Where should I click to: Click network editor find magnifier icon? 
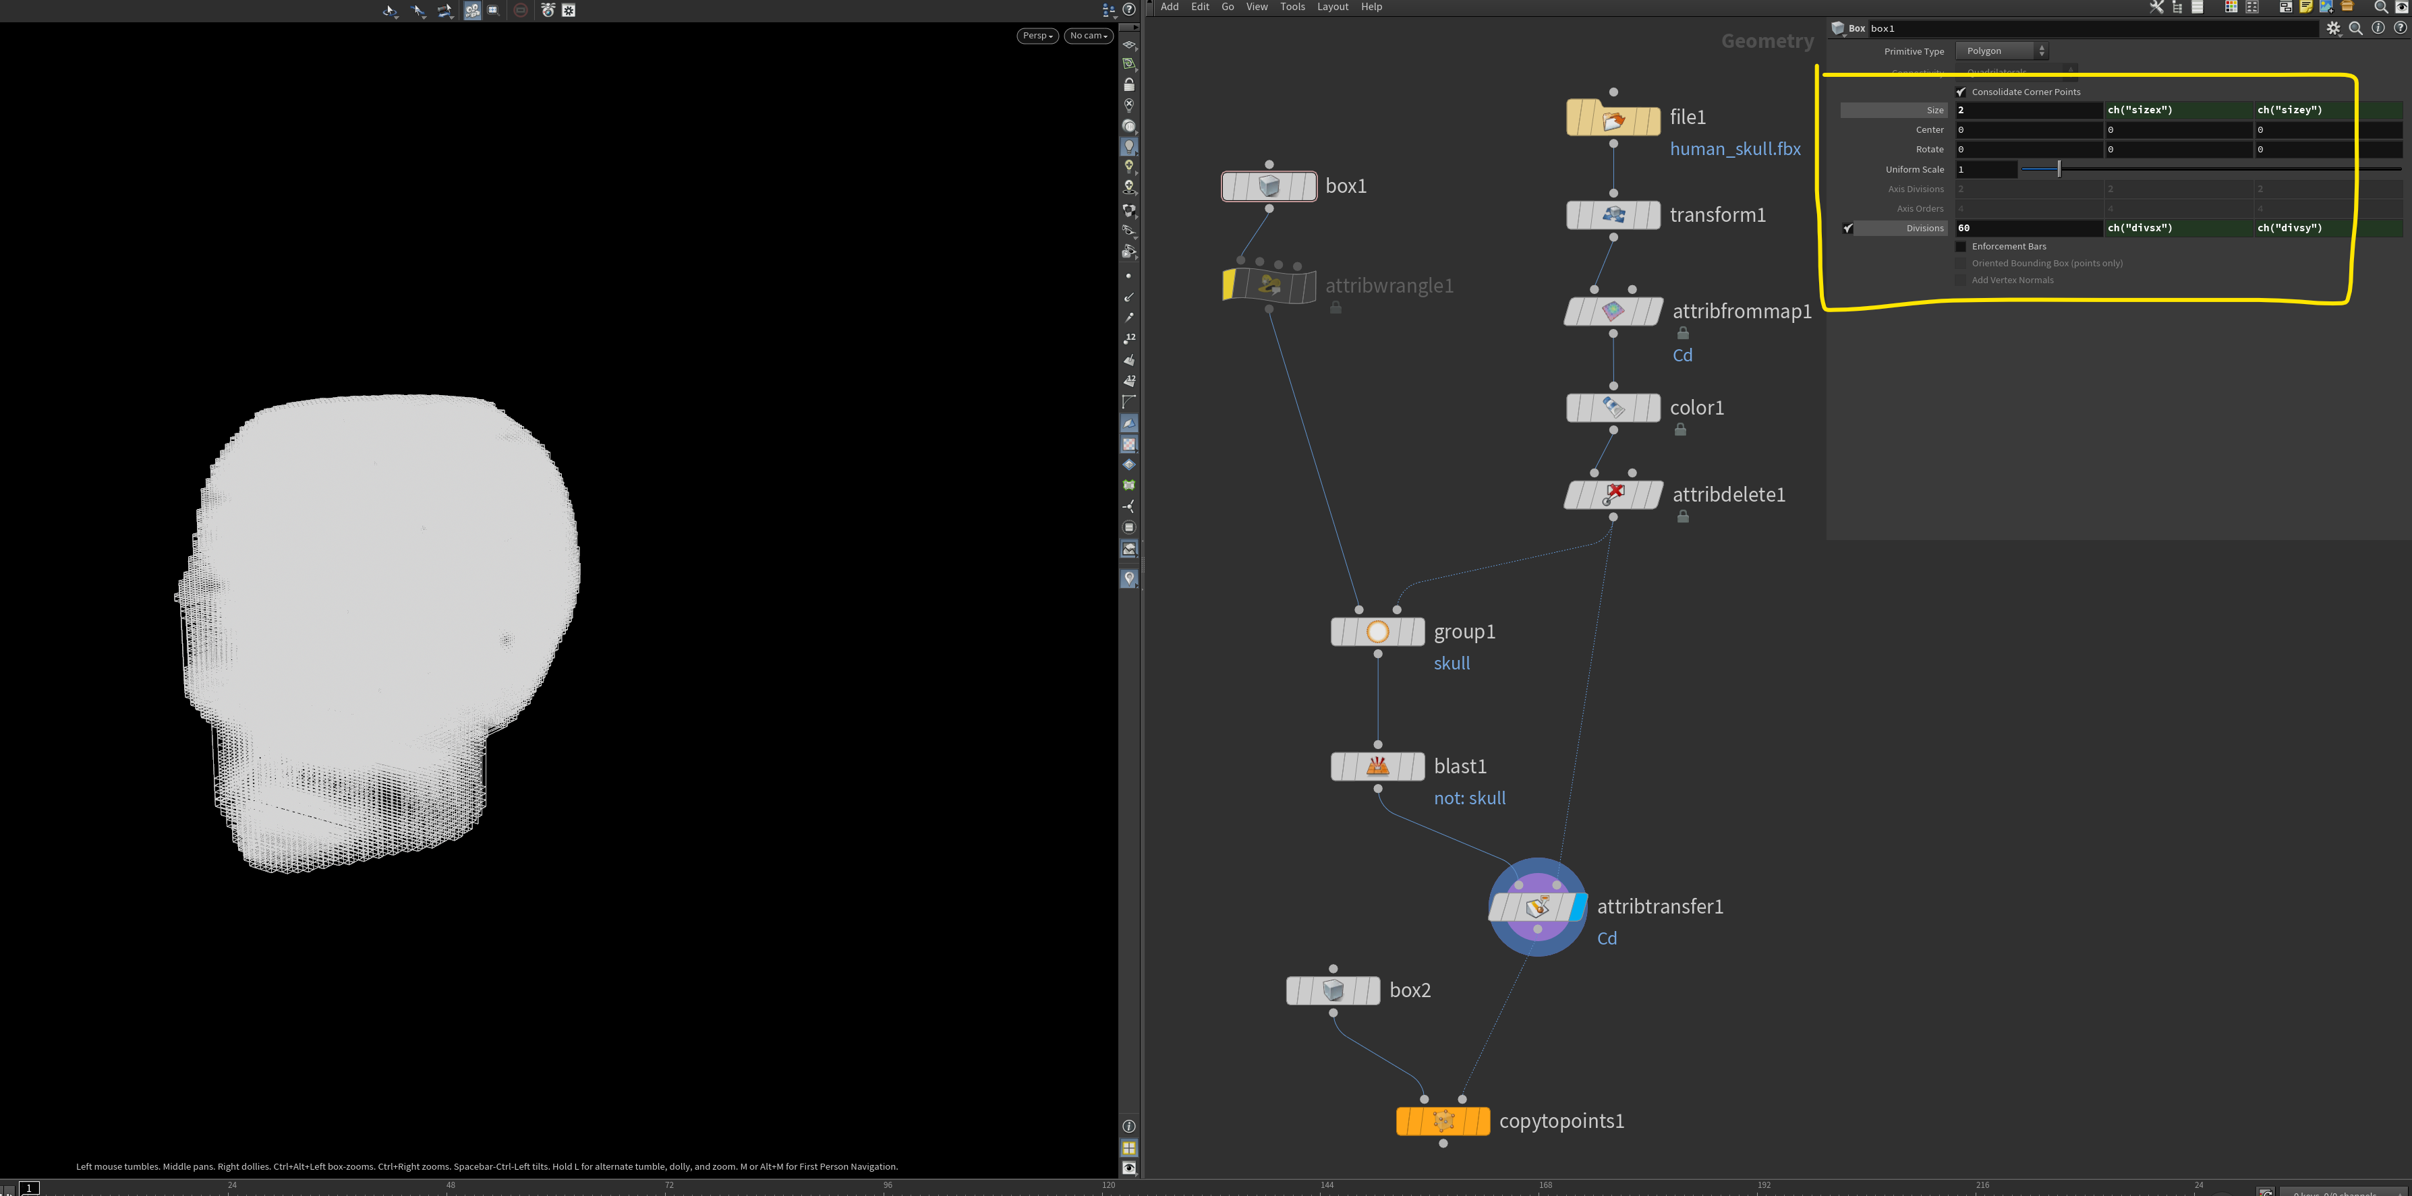2381,7
